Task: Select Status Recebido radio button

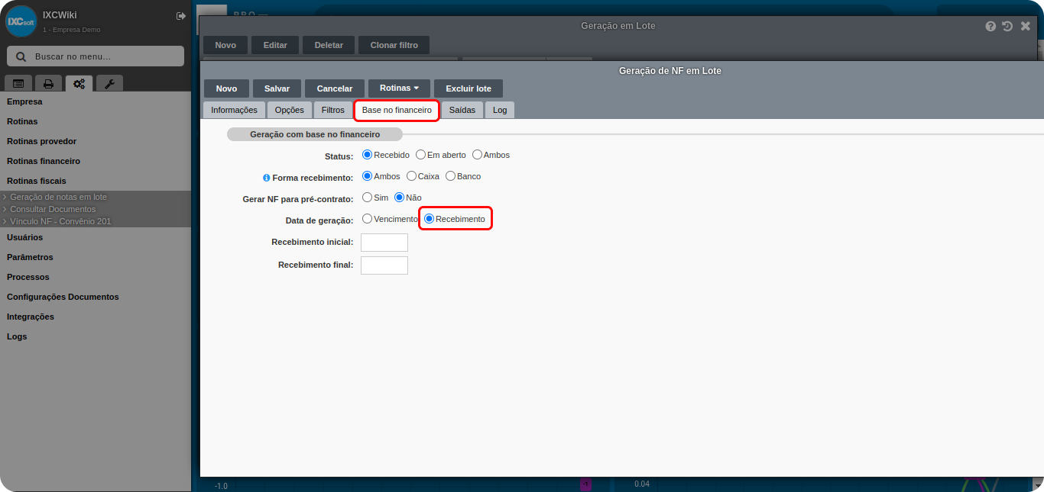Action: [367, 155]
